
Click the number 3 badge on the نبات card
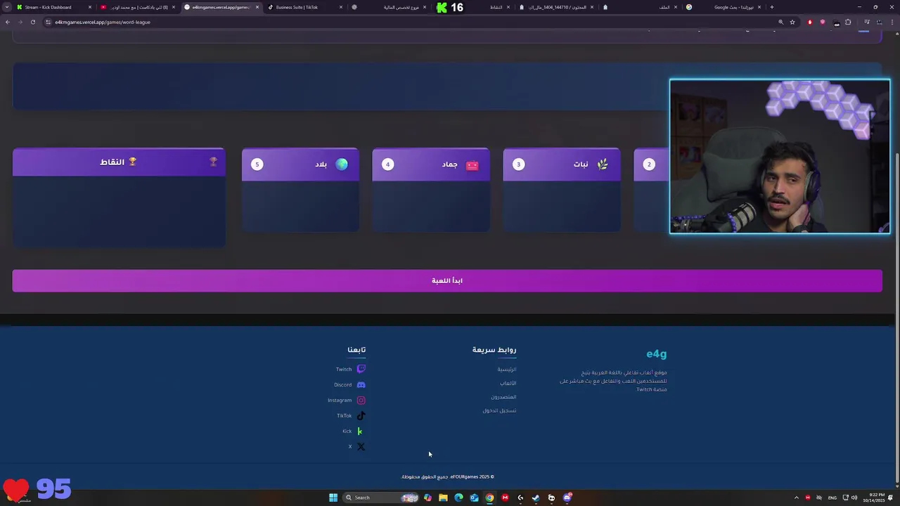pyautogui.click(x=518, y=164)
